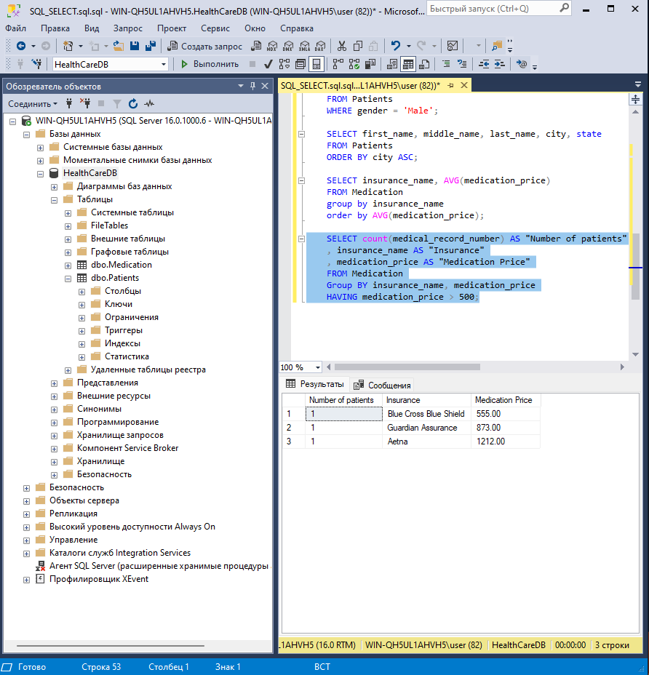Click the Number of patients column header

(343, 400)
